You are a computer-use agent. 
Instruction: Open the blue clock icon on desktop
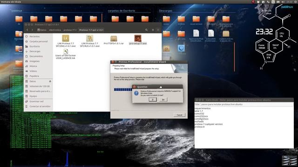click(181, 48)
